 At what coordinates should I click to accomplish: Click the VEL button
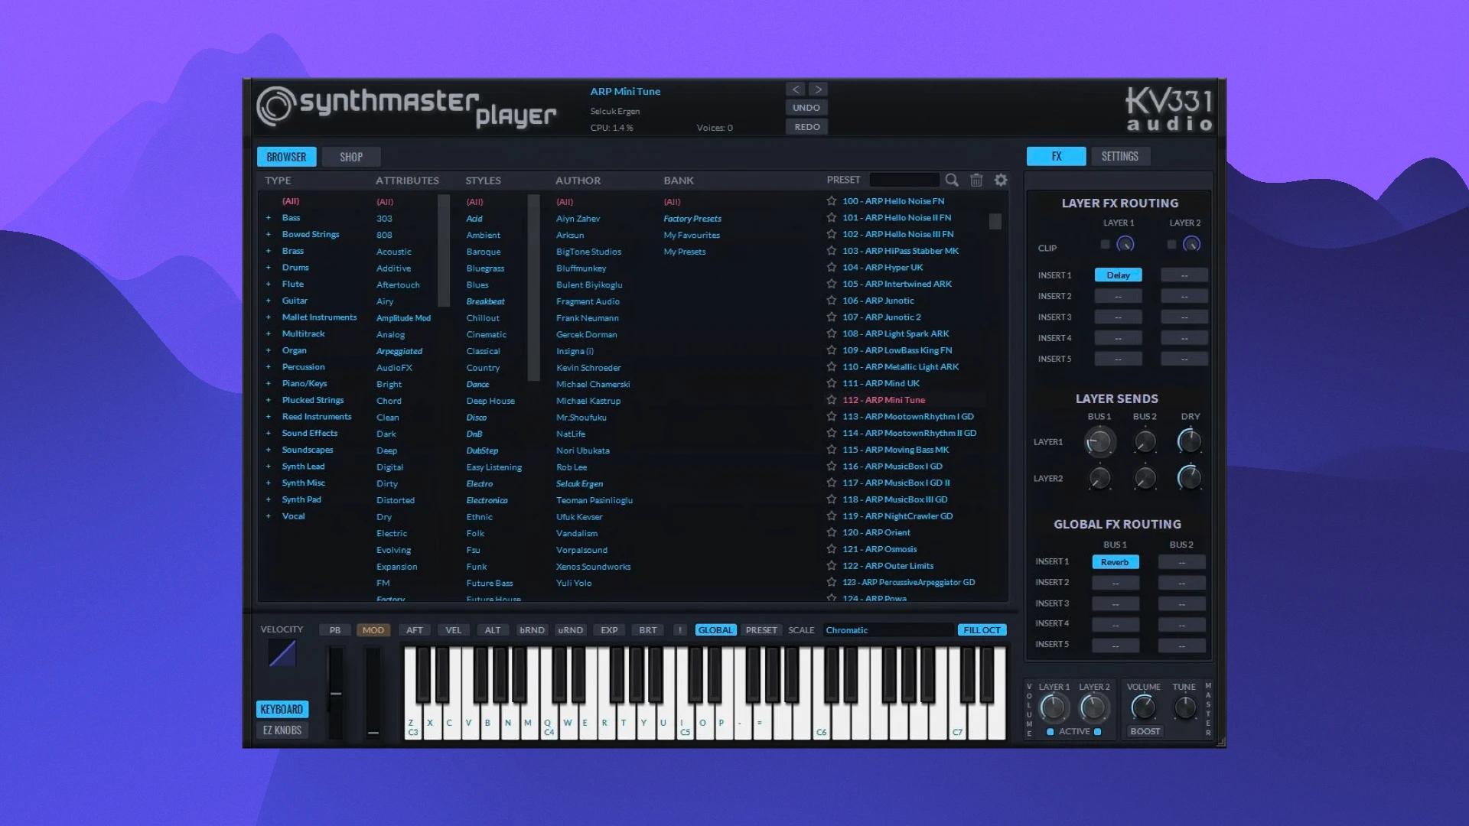pyautogui.click(x=454, y=630)
